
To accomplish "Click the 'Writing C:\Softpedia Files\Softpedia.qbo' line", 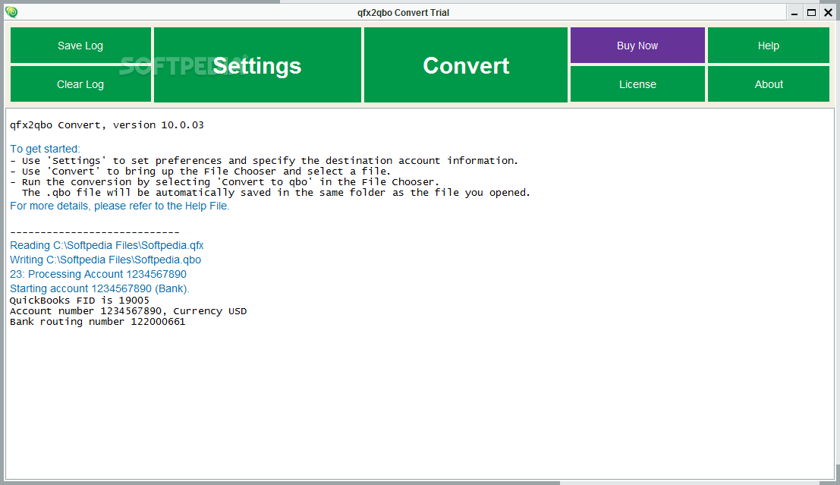I will (105, 260).
